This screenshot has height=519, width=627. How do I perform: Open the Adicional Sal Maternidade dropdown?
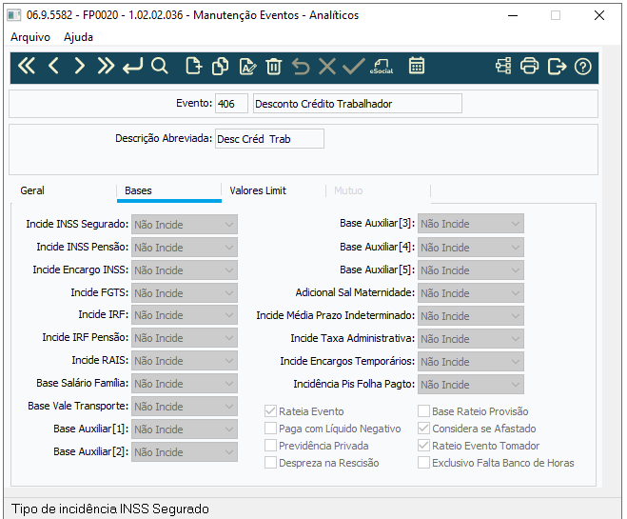click(471, 293)
